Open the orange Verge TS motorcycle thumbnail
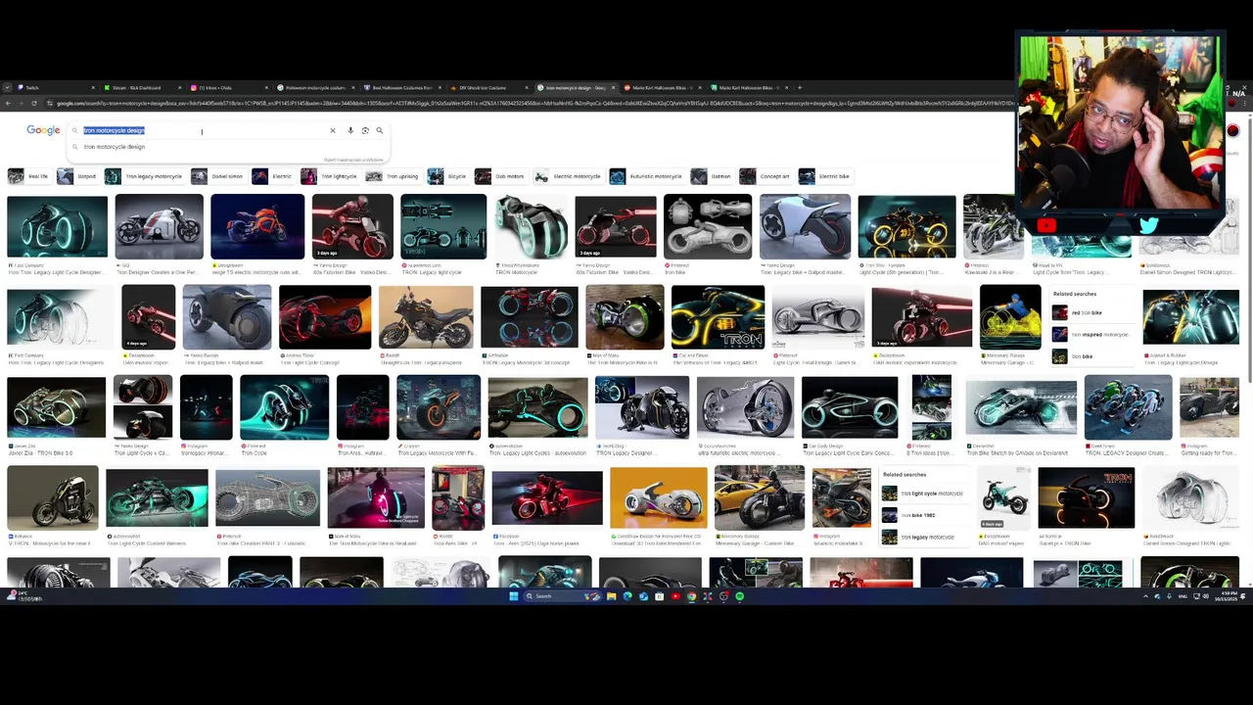 click(257, 226)
